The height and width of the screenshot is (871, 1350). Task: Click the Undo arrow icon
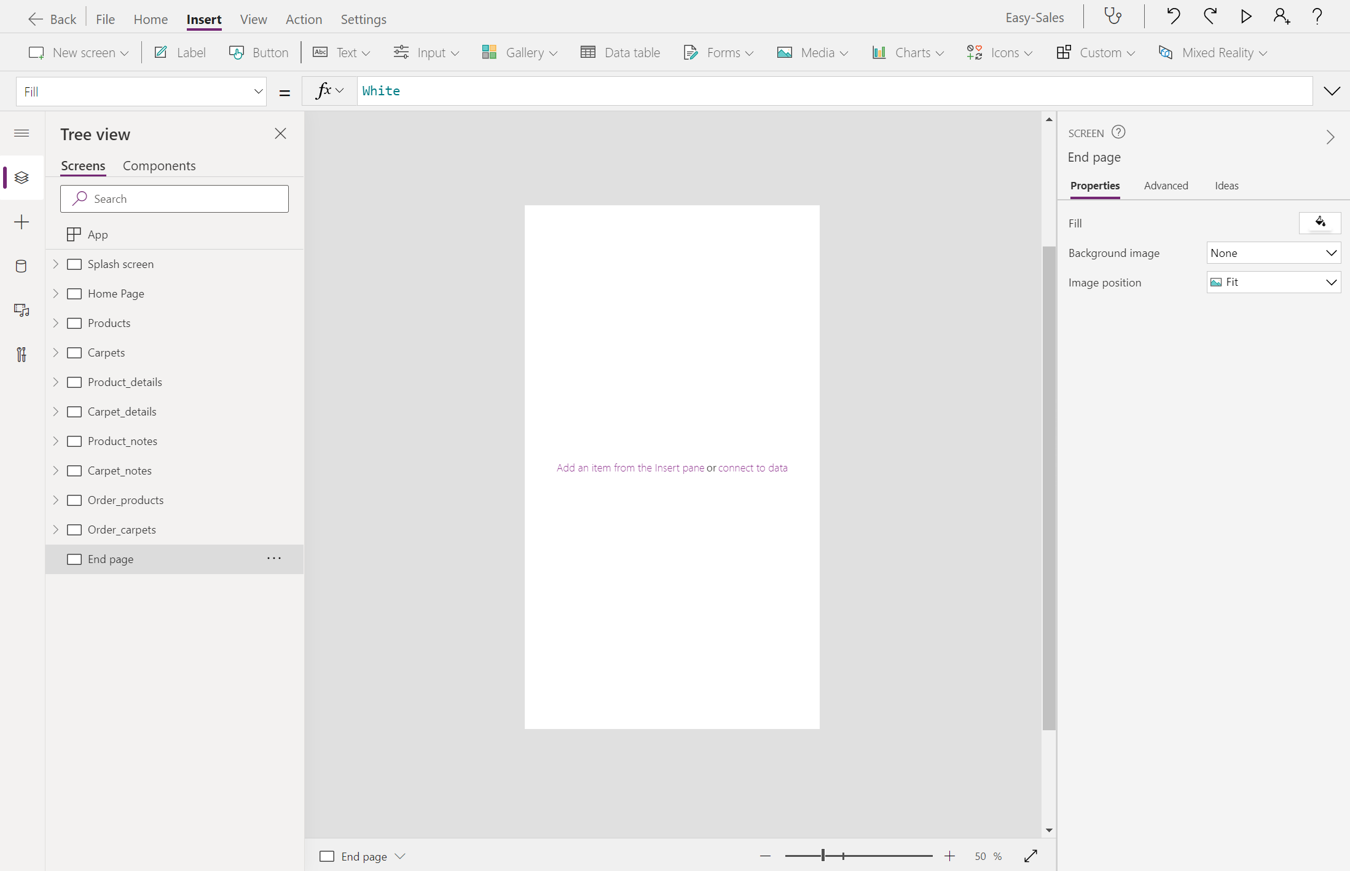coord(1173,17)
